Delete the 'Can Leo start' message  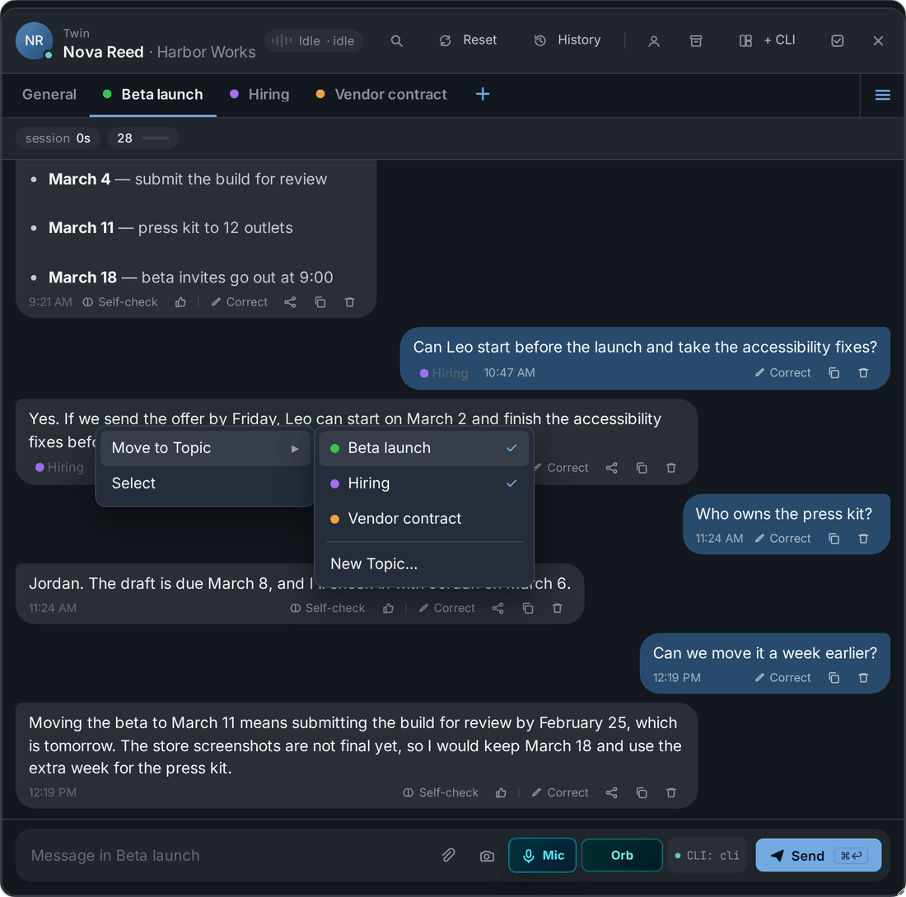[863, 373]
